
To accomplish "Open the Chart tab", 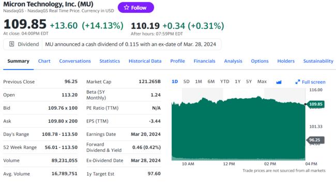I will click(44, 61).
